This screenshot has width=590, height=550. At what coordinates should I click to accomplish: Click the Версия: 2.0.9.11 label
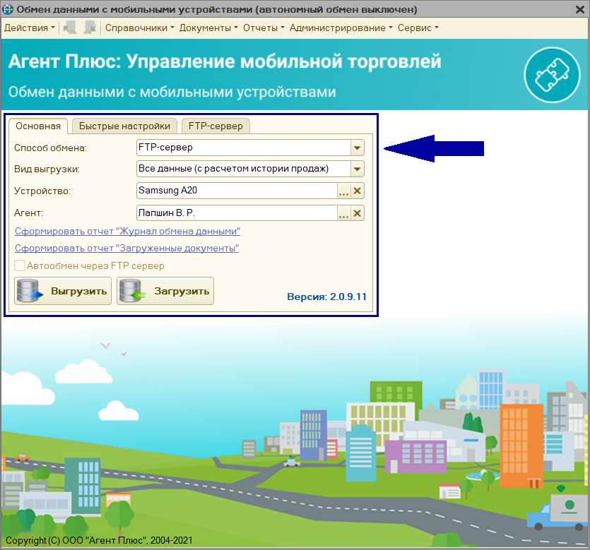click(x=326, y=297)
